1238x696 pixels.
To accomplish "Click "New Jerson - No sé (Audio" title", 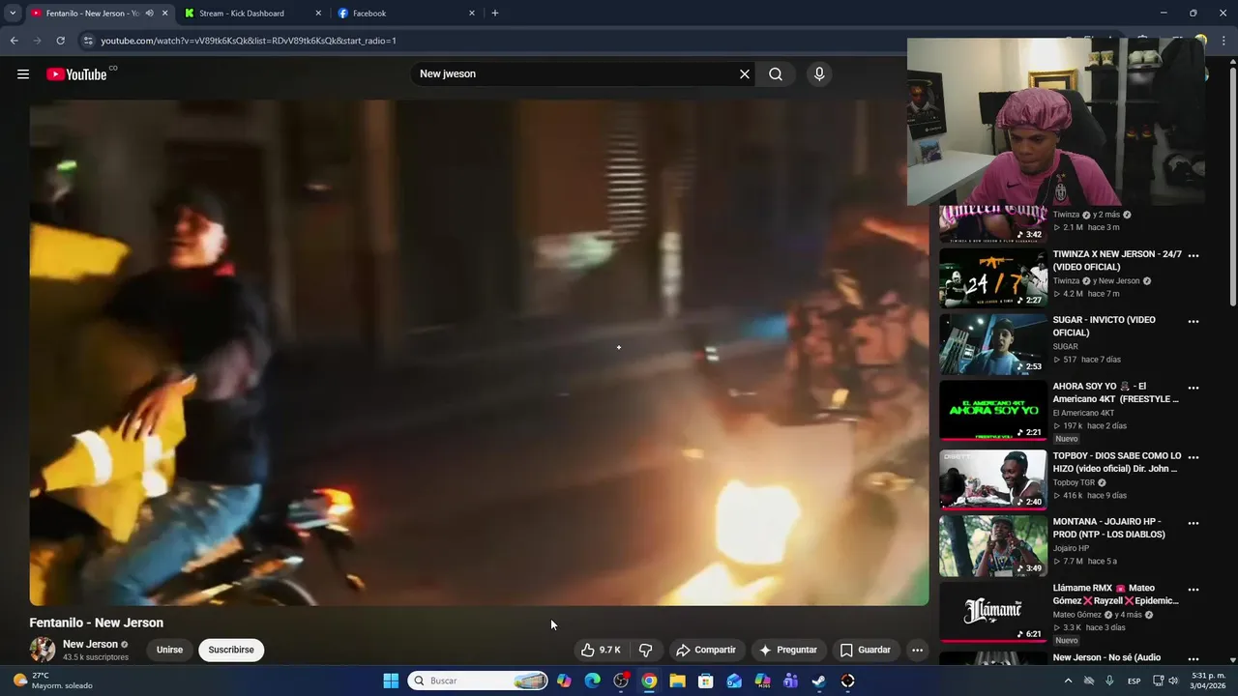I will pos(1106,657).
